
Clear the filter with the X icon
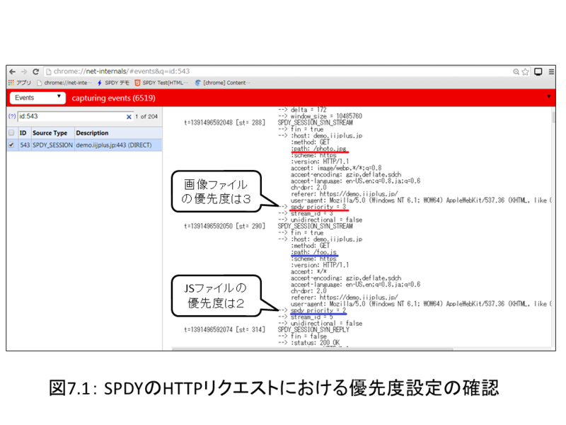point(129,117)
